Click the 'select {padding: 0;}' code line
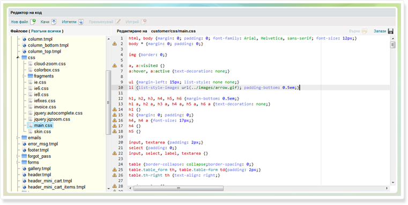Viewport: 408px width, 205px height. click(x=153, y=148)
